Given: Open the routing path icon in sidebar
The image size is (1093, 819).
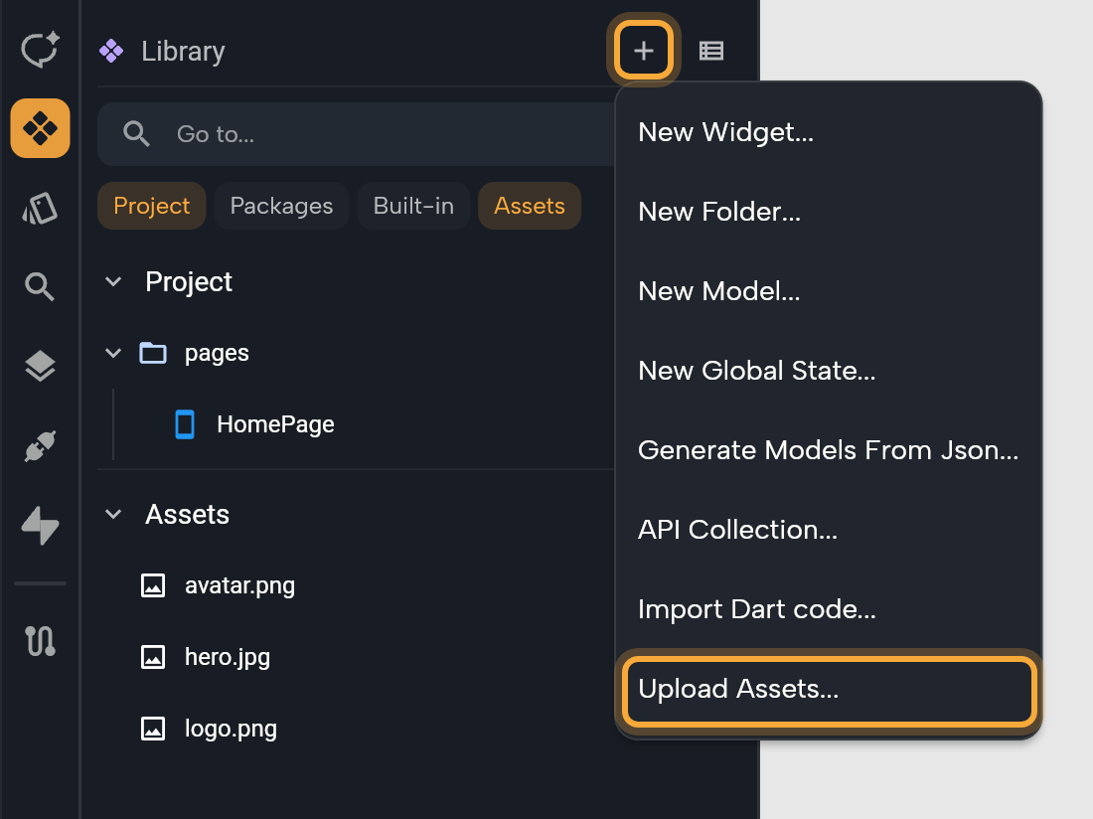Looking at the screenshot, I should point(40,640).
